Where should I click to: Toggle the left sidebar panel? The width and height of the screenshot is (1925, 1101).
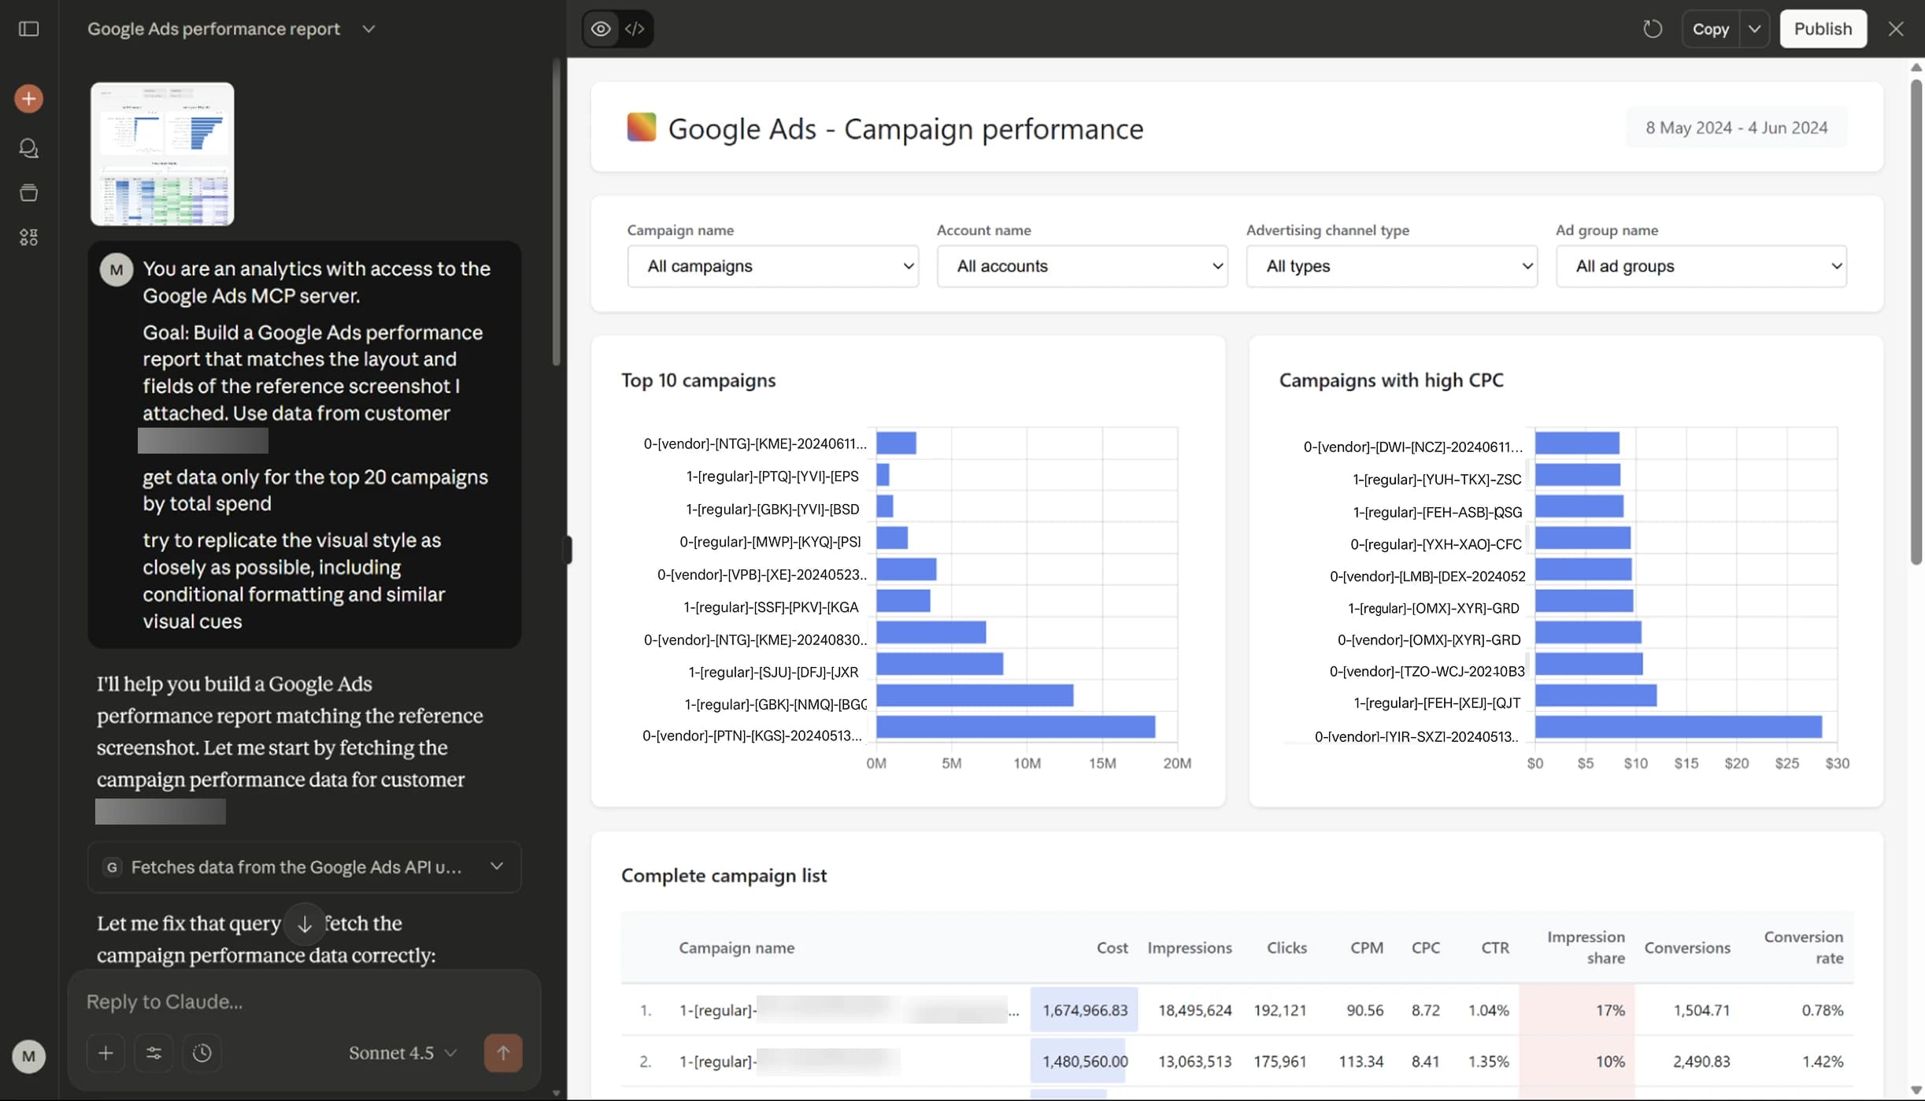tap(28, 29)
